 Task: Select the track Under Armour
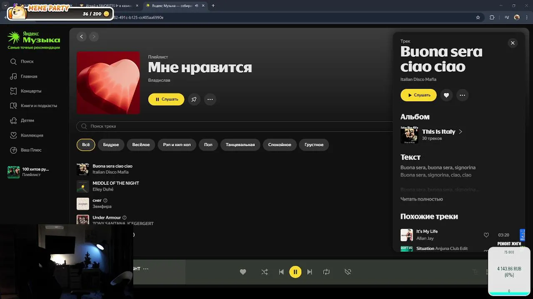[107, 218]
